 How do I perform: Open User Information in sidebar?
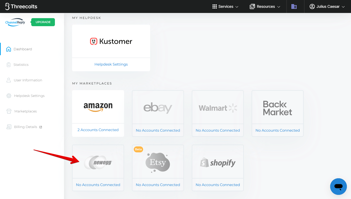(x=28, y=80)
